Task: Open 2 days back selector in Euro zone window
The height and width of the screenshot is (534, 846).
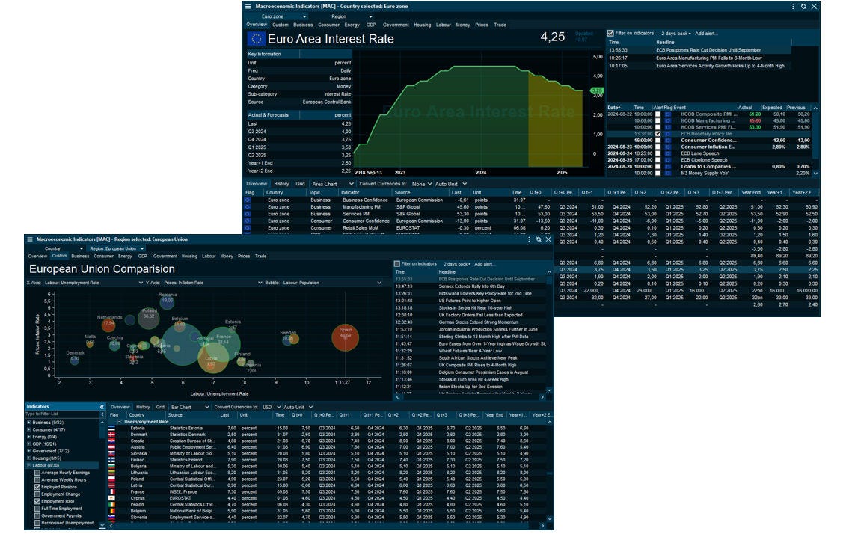Action: [x=676, y=34]
